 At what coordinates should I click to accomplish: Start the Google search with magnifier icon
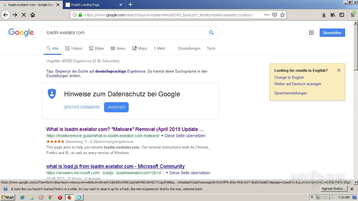coord(211,33)
